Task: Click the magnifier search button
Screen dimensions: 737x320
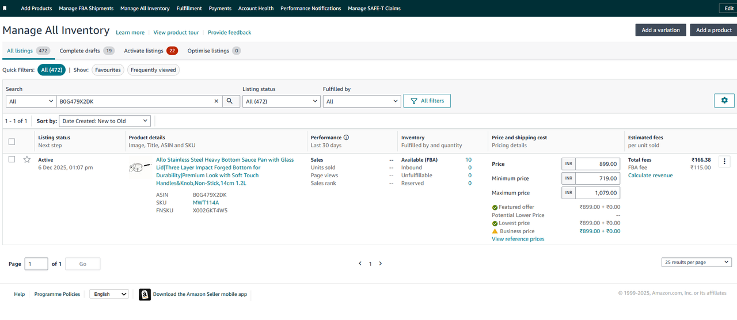Action: pyautogui.click(x=230, y=101)
